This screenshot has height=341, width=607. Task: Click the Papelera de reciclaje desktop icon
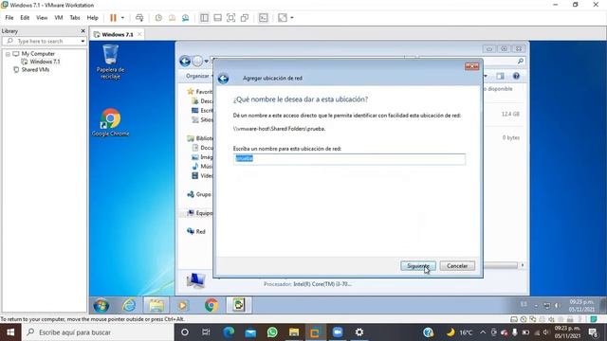tap(110, 62)
